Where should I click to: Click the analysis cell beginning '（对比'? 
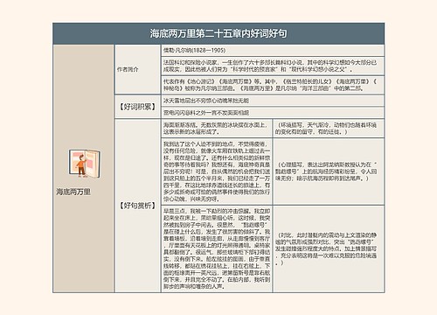point(329,248)
